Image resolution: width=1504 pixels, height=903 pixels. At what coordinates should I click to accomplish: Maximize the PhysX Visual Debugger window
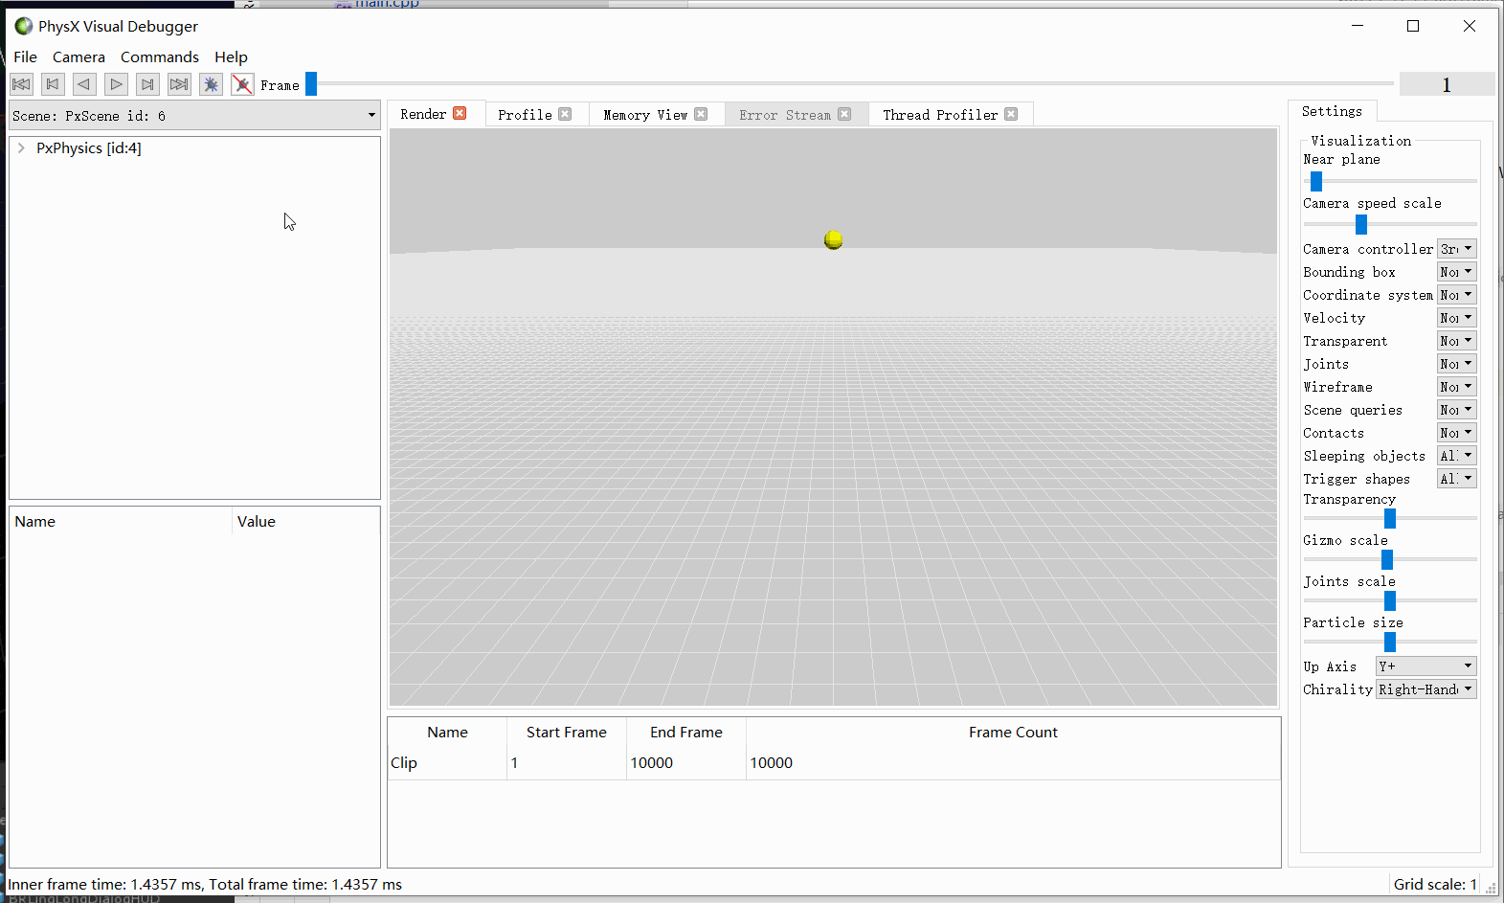coord(1413,26)
